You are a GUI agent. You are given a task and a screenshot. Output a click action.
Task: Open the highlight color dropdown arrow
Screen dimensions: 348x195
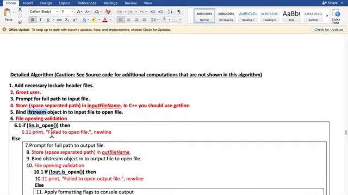(99, 20)
